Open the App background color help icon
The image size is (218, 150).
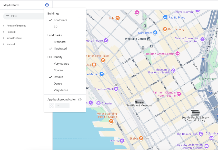coord(80,99)
